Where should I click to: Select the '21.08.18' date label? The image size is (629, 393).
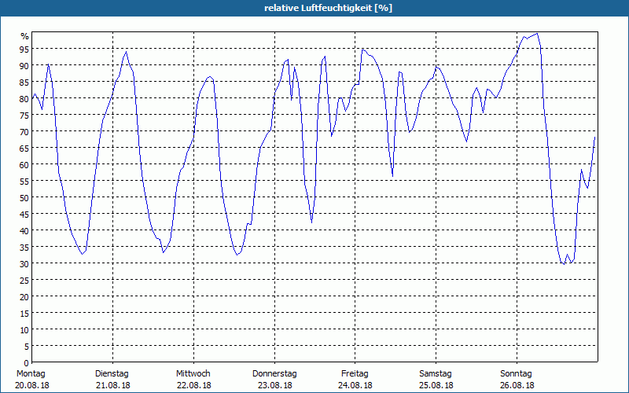coord(113,385)
